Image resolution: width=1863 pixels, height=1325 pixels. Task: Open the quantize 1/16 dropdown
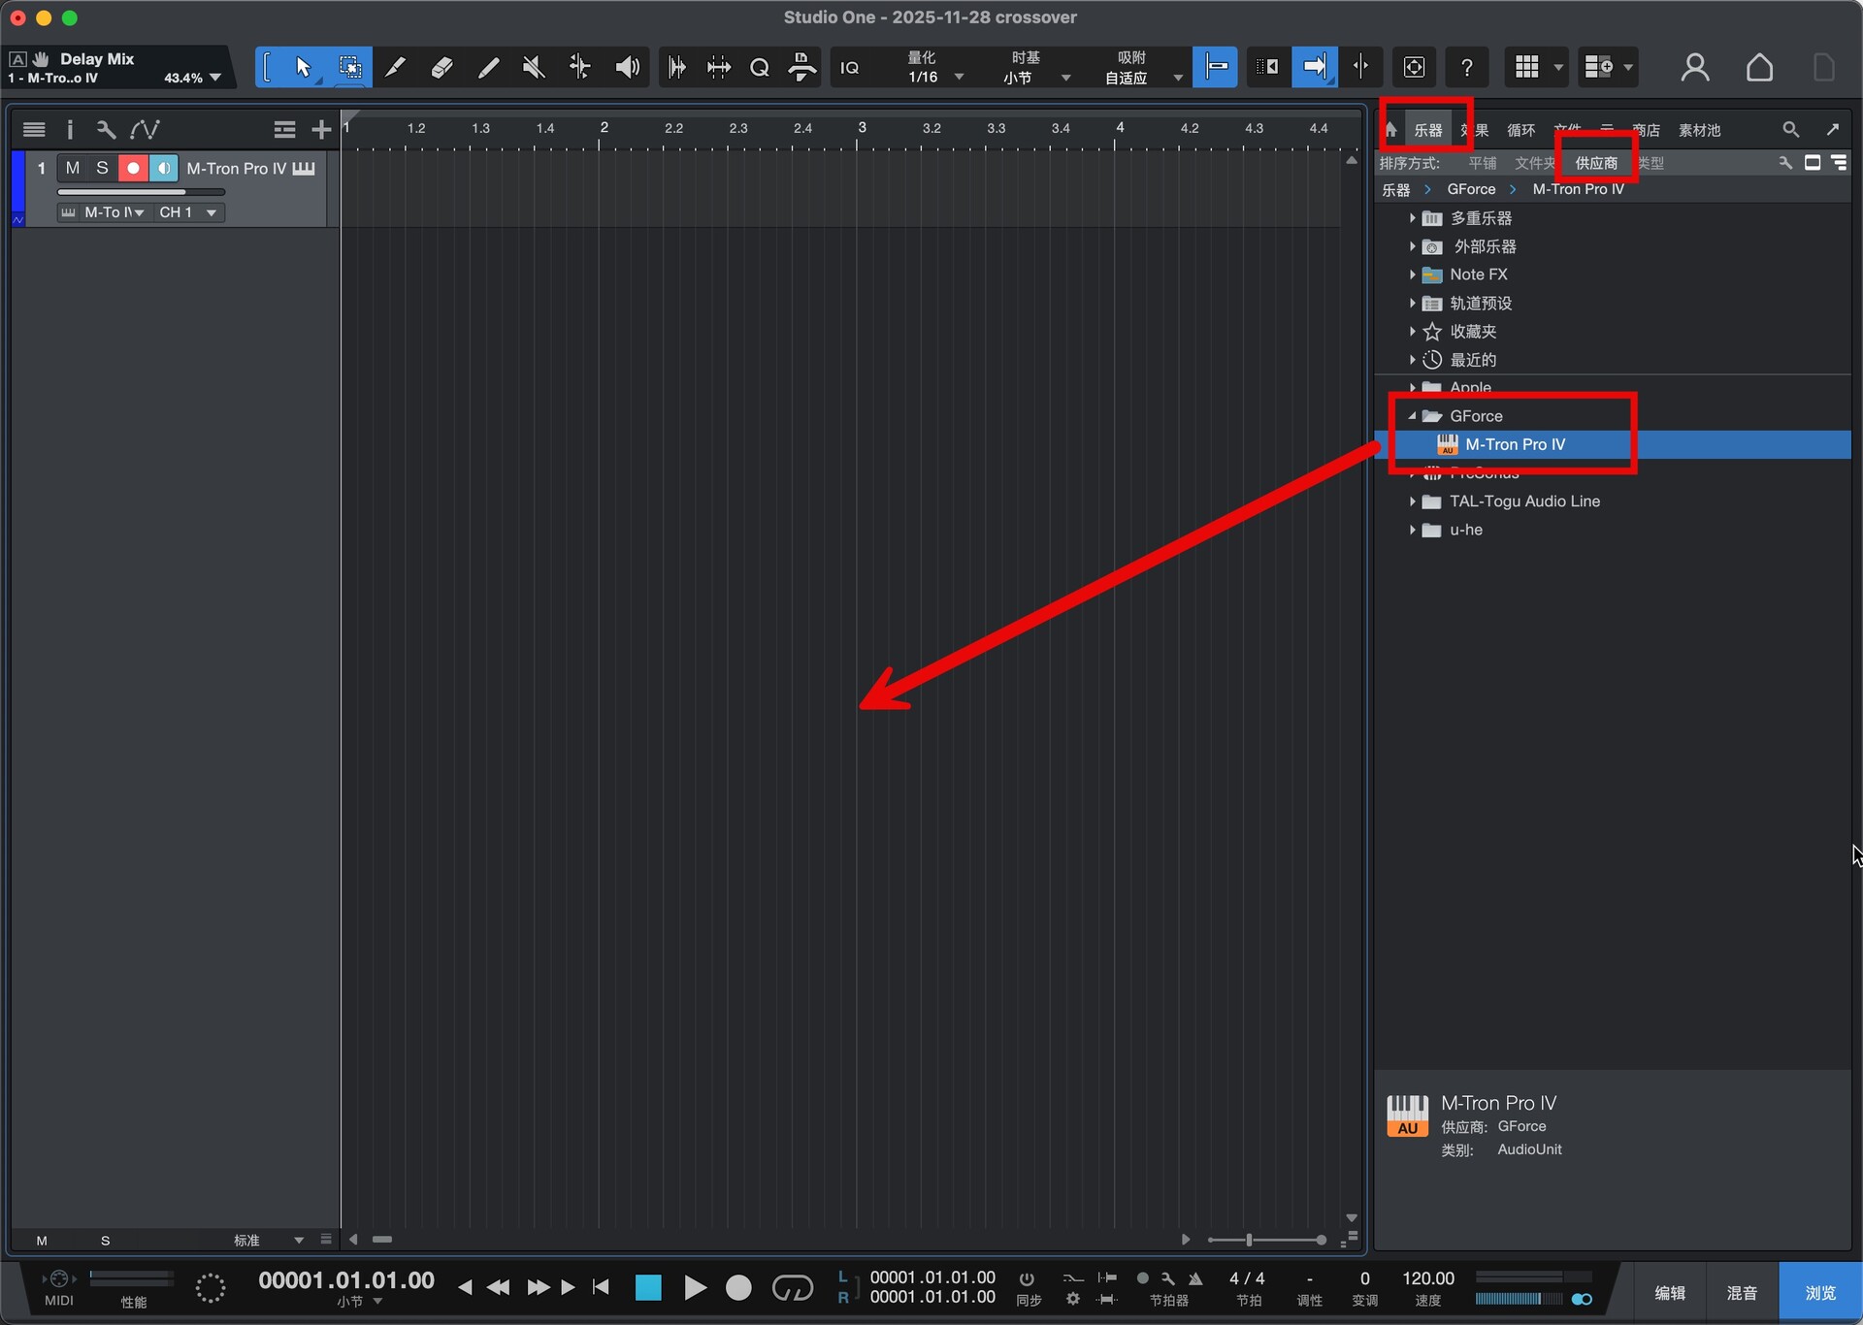pyautogui.click(x=959, y=78)
